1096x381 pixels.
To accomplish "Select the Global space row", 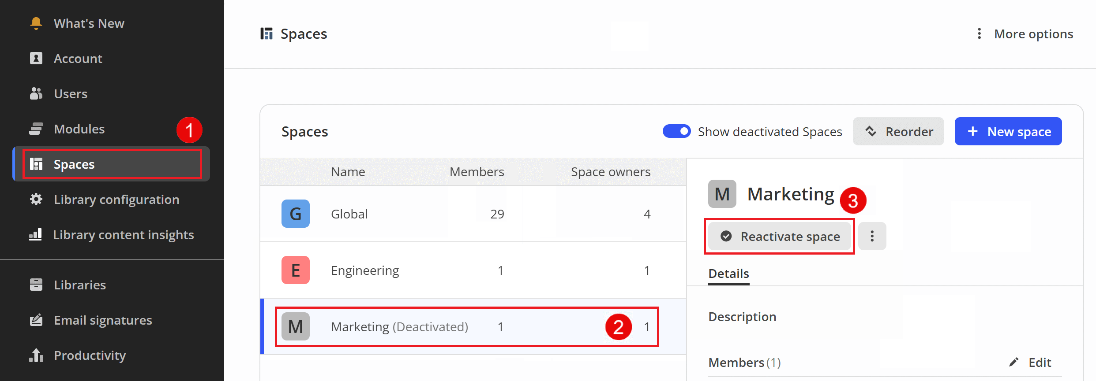I will coord(473,214).
